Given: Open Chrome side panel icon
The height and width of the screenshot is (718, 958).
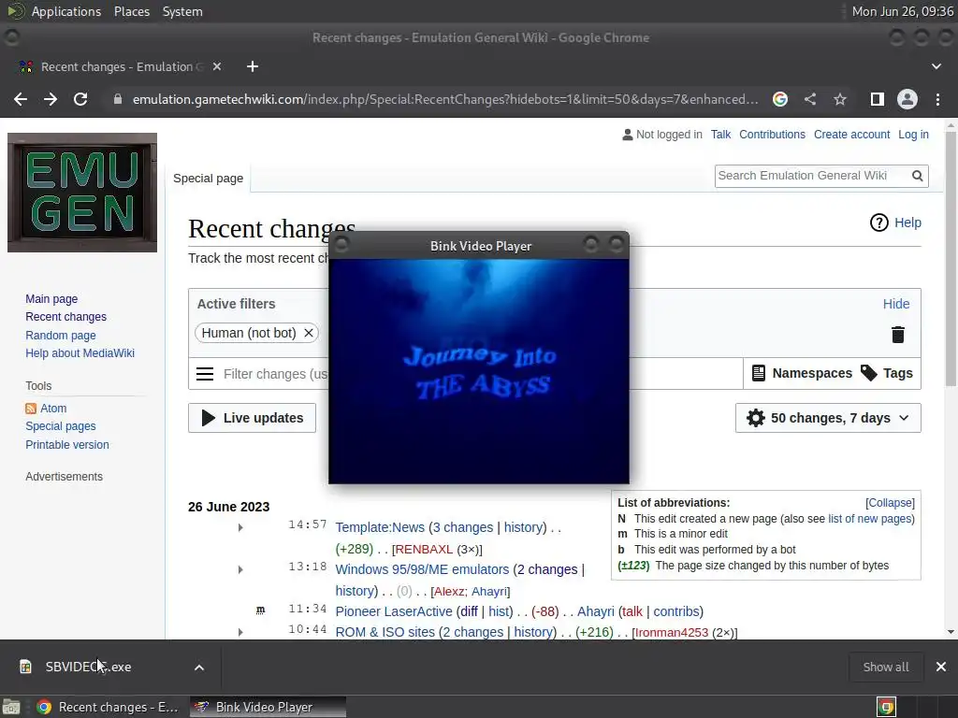Looking at the screenshot, I should (878, 99).
